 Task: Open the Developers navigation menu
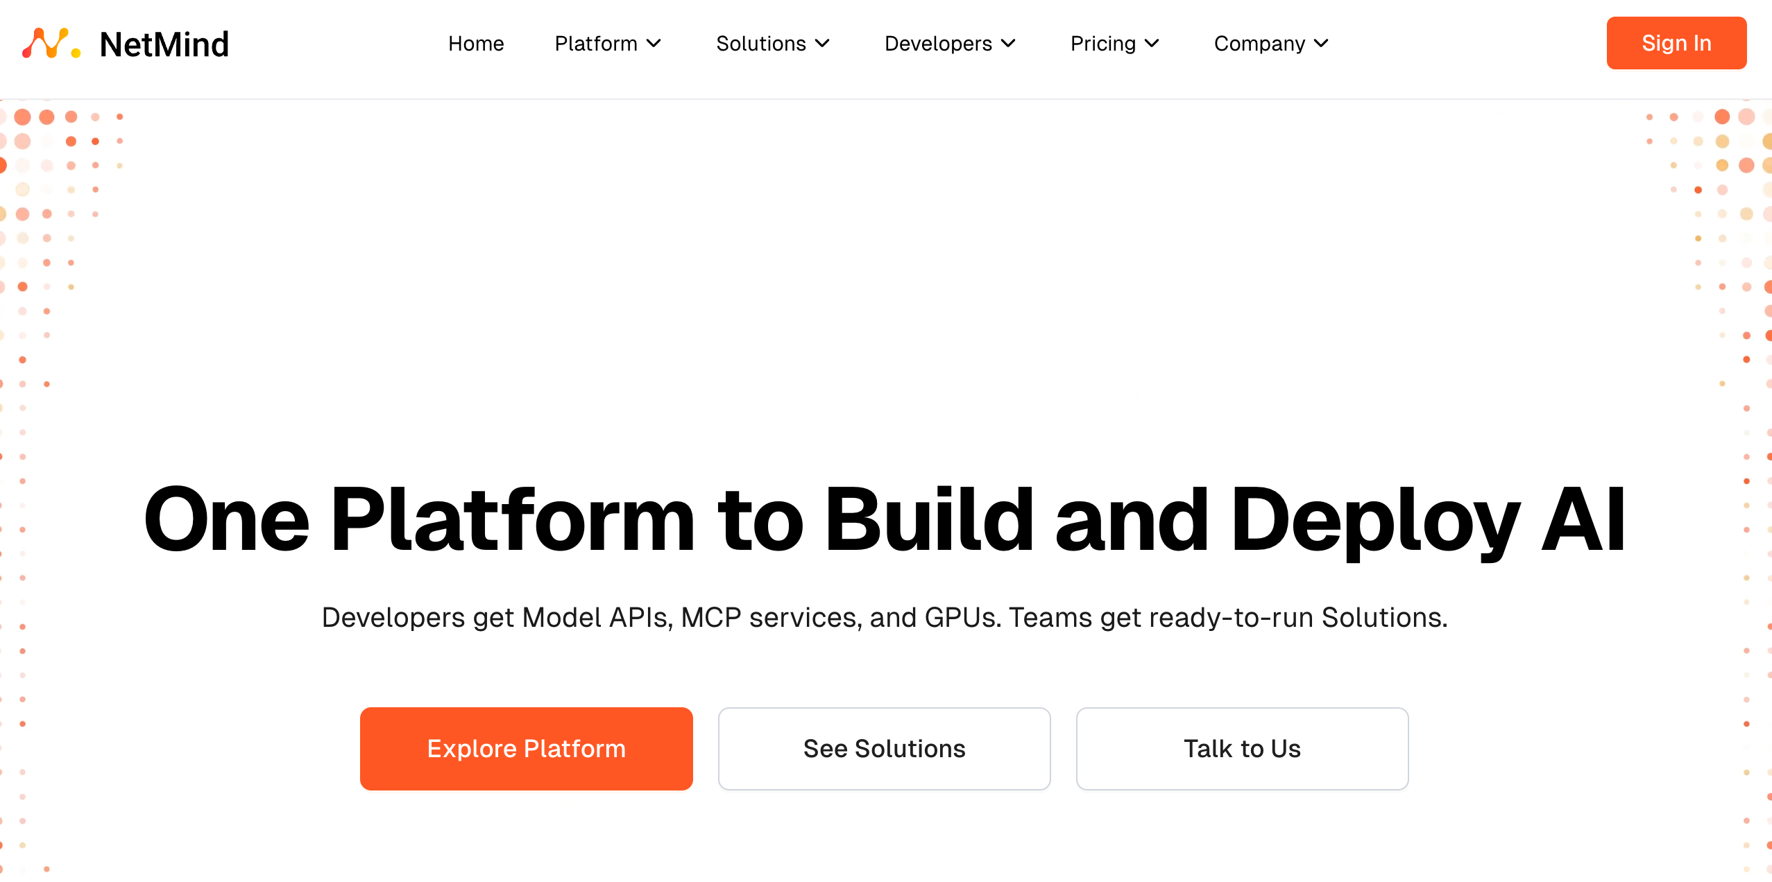(938, 44)
